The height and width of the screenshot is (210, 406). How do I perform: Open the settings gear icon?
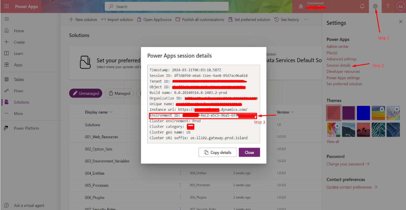click(x=375, y=6)
